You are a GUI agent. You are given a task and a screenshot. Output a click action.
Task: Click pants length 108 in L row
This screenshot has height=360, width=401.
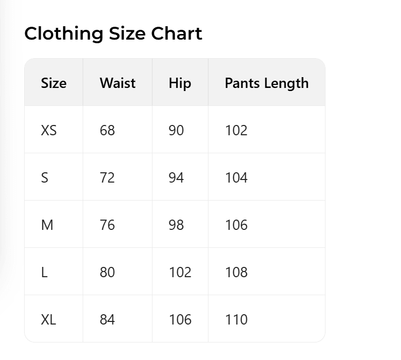236,273
